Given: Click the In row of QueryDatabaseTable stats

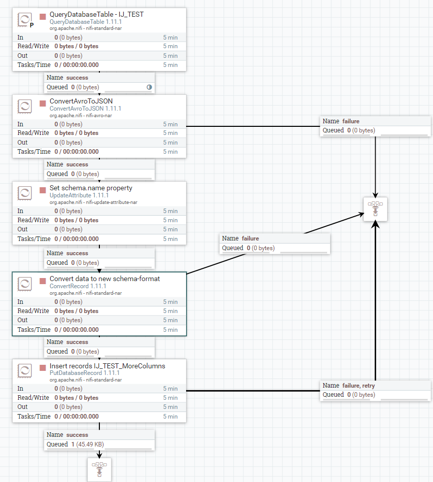Looking at the screenshot, I should click(x=99, y=37).
